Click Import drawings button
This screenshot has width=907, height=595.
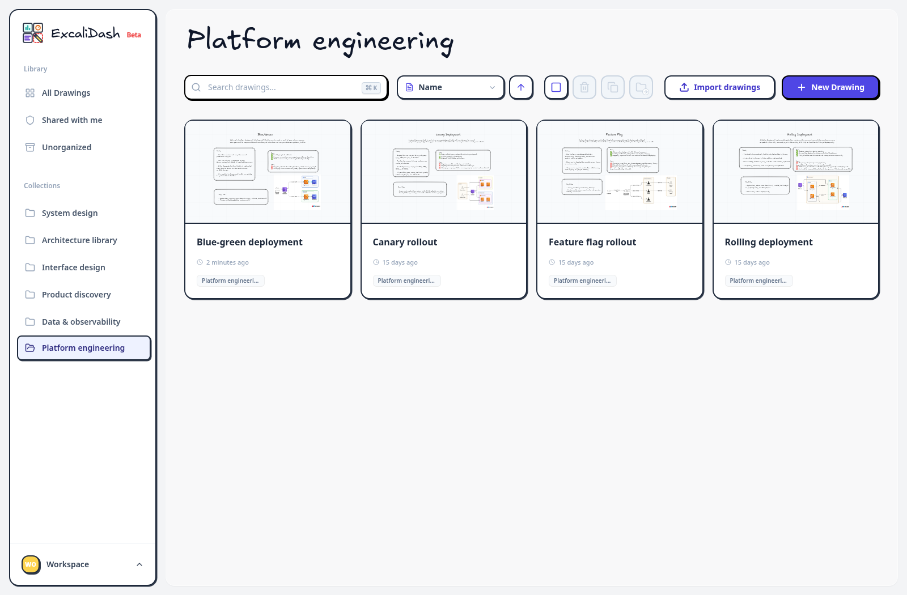(719, 87)
